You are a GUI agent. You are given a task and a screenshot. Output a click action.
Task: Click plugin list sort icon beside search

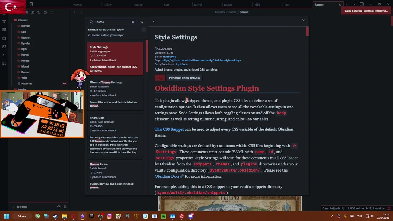tap(142, 22)
